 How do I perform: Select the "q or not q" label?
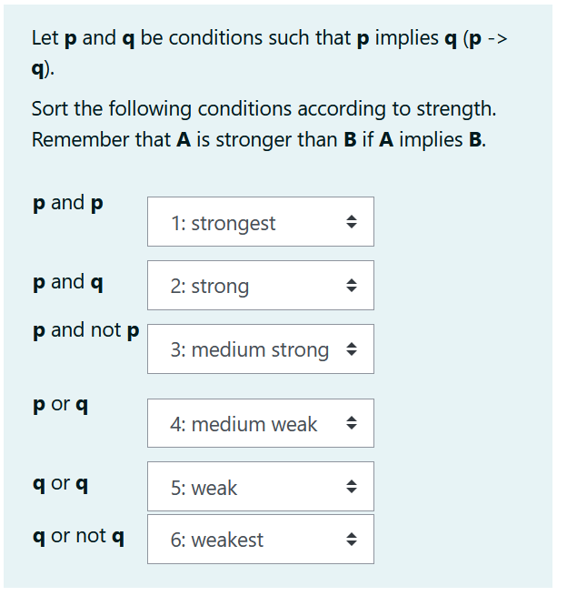pyautogui.click(x=78, y=536)
